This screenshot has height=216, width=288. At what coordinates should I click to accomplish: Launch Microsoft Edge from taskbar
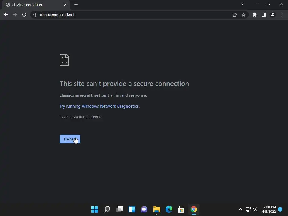click(x=169, y=209)
